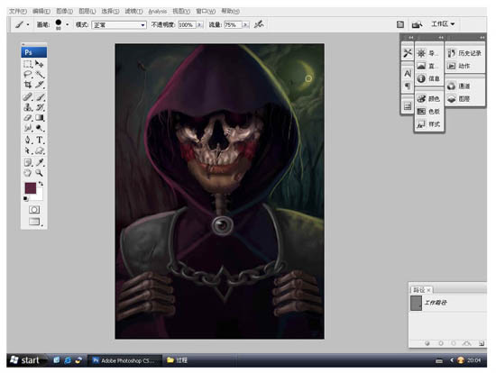Screen dimensions: 496x373
Task: Open the opacity slider arrow
Action: click(x=200, y=24)
